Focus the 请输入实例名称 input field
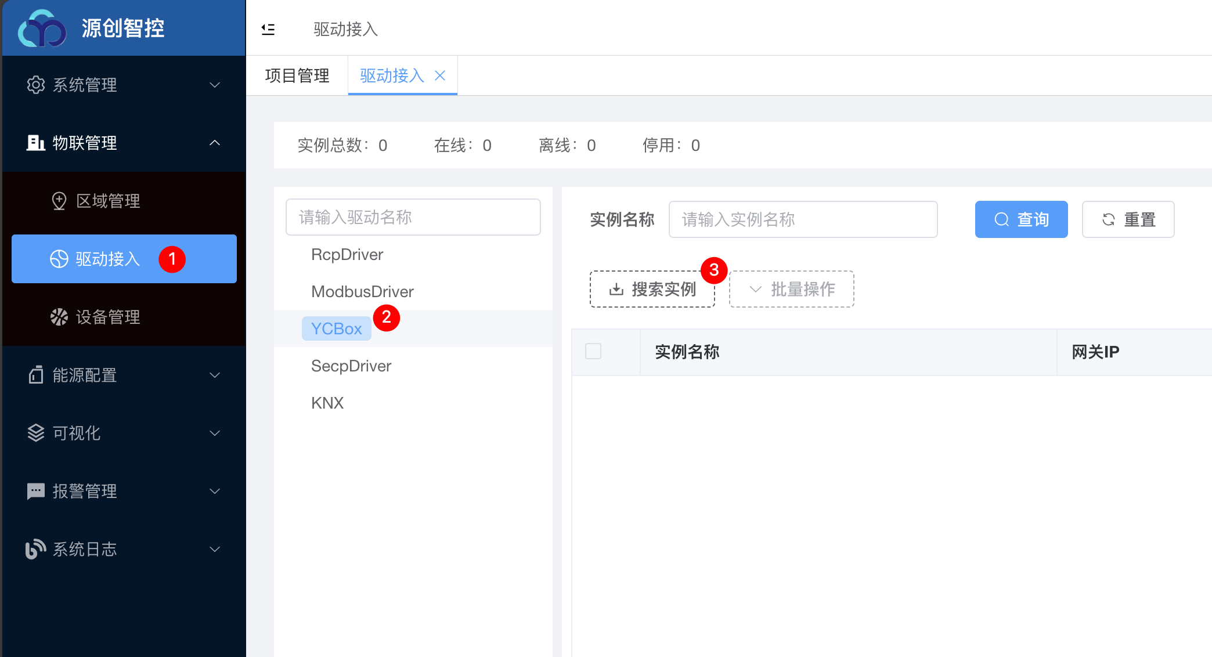Screen dimensions: 1212x657 click(x=803, y=219)
